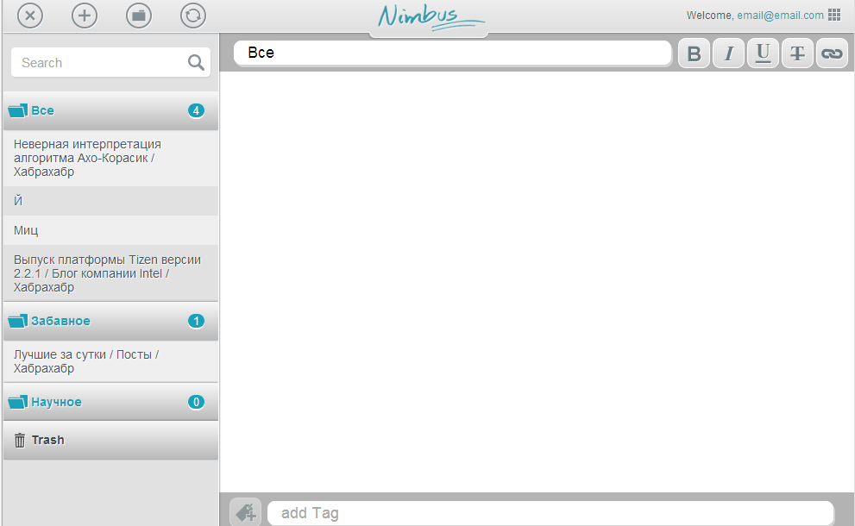This screenshot has height=526, width=855.
Task: Click the magnifier icon in the search box
Action: tap(196, 63)
